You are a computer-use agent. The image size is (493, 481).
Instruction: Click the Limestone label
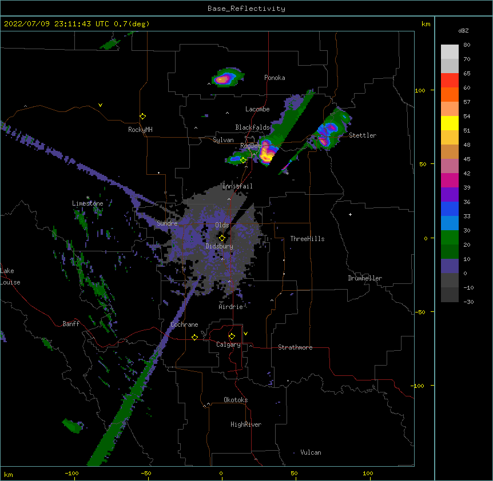point(88,203)
